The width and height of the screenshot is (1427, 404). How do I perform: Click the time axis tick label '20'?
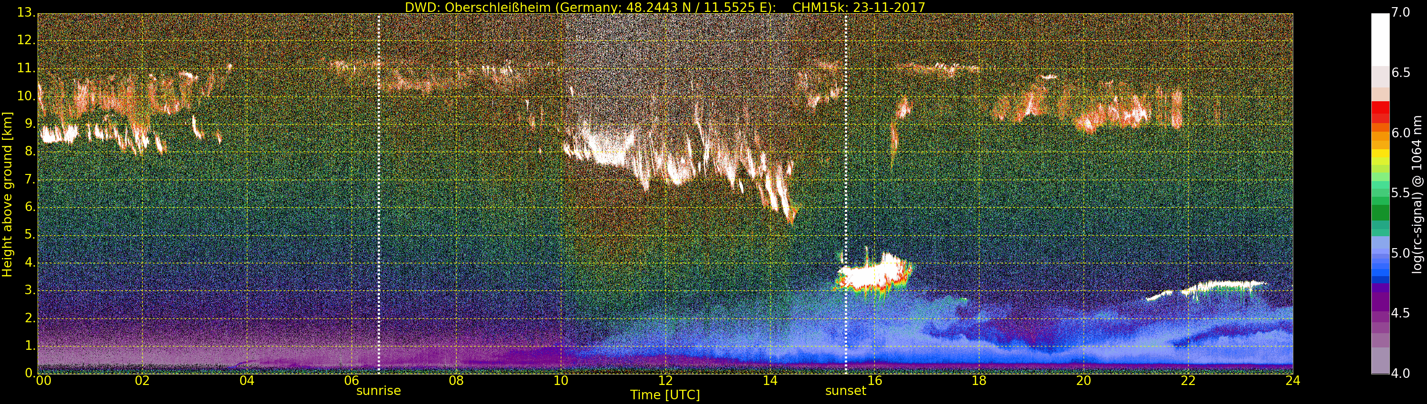click(x=1084, y=380)
